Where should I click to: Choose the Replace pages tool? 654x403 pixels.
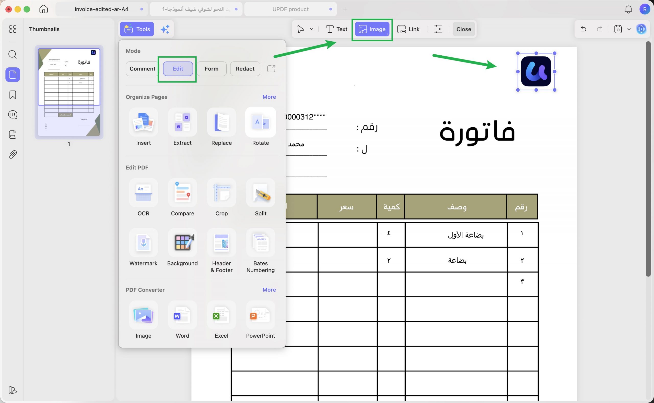(221, 127)
